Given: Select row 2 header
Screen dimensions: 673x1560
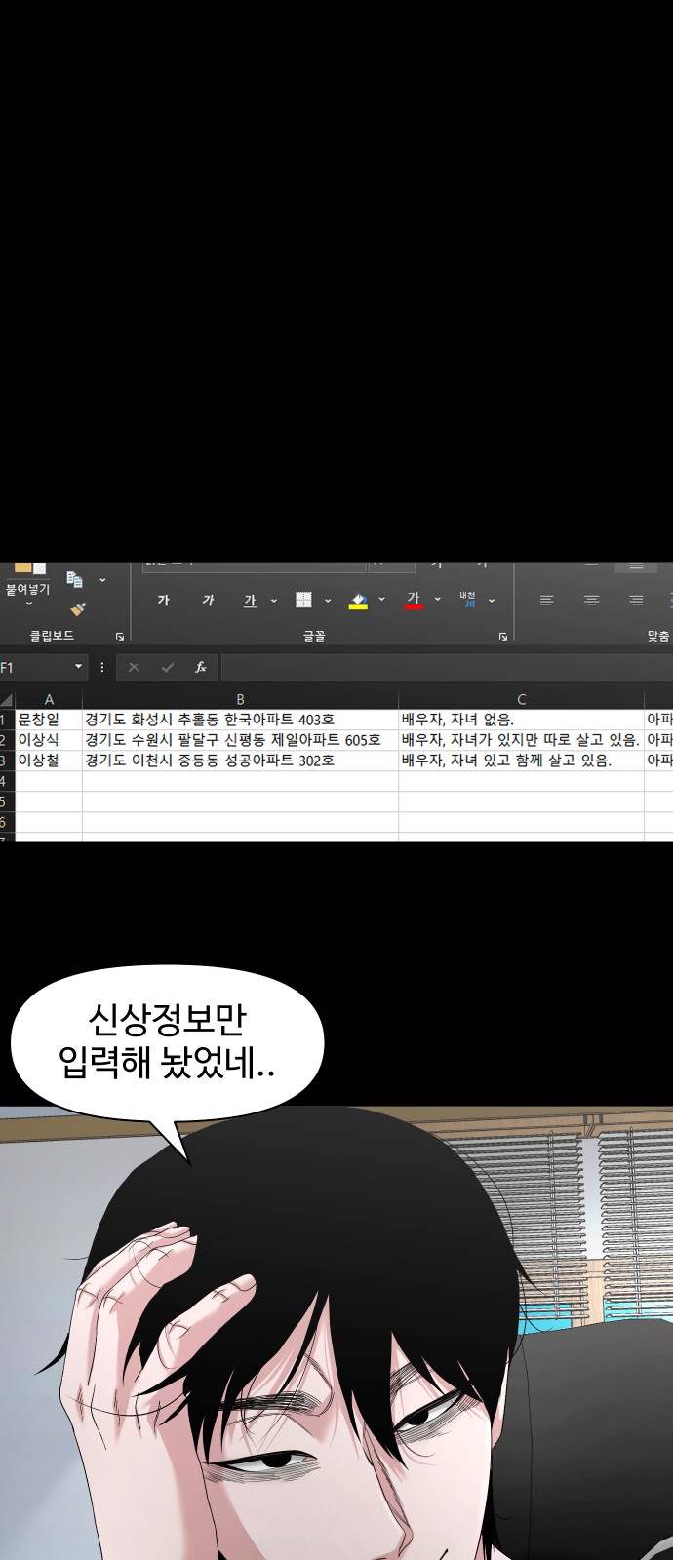Looking at the screenshot, I should point(7,740).
